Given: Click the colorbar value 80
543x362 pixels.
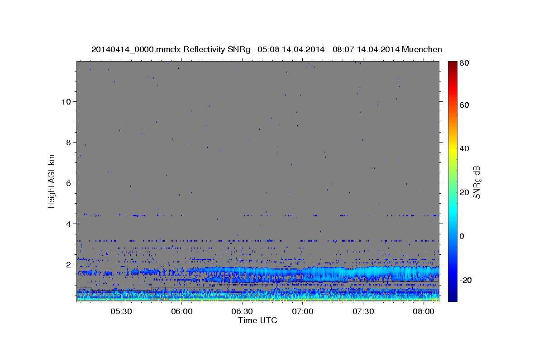Looking at the screenshot, I should coord(464,63).
